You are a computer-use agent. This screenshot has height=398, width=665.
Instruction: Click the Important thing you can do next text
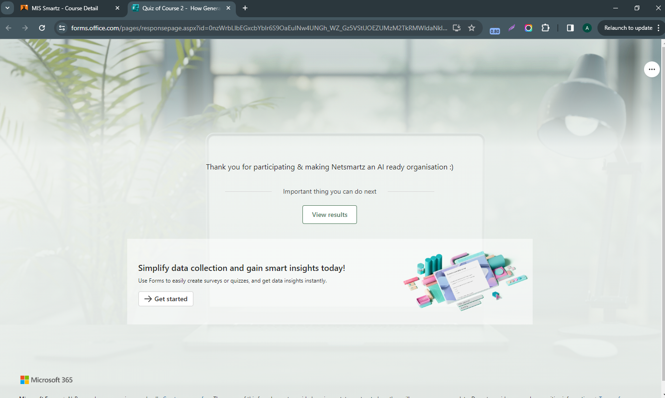[x=329, y=191]
